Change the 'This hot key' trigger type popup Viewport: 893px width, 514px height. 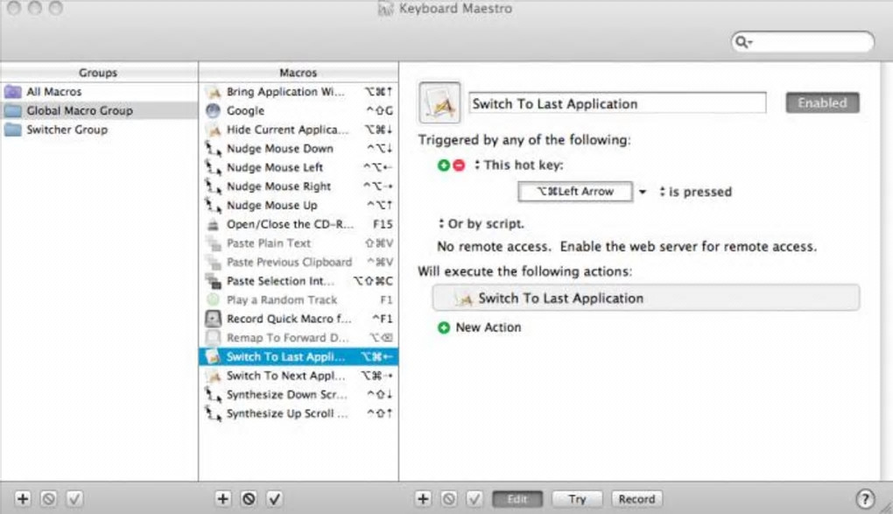(x=519, y=165)
